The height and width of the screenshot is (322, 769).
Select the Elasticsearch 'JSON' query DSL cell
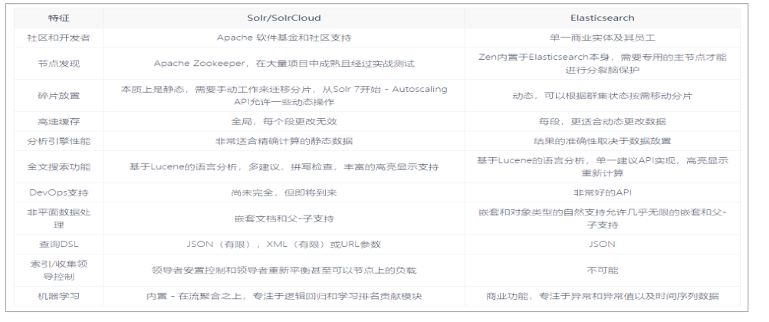[x=603, y=244]
